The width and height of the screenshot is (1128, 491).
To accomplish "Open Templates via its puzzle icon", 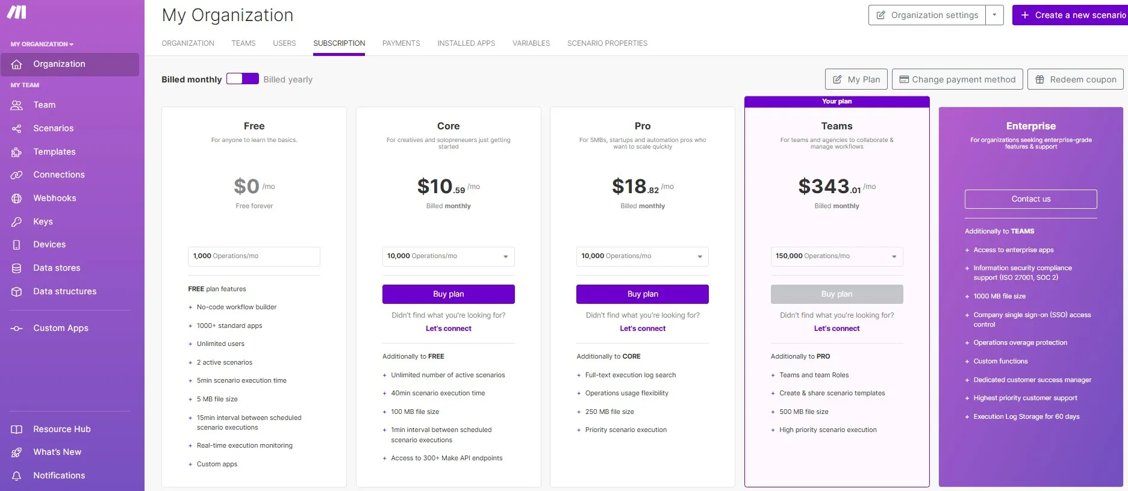I will click(17, 152).
